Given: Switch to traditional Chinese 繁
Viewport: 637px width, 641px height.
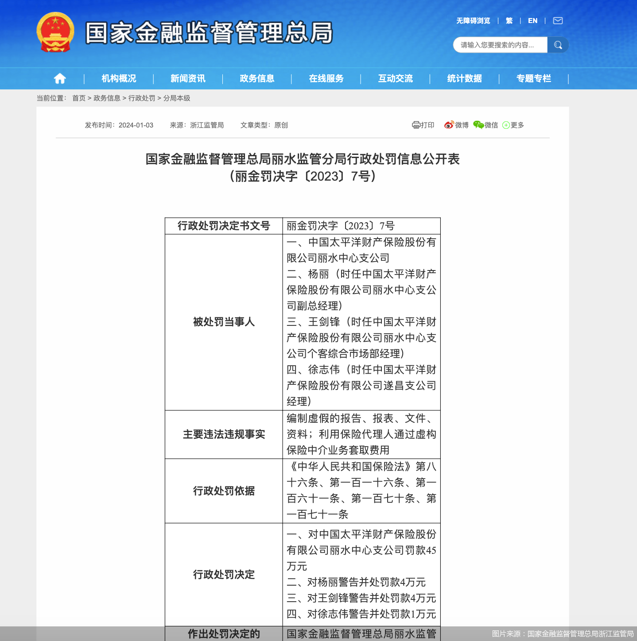Looking at the screenshot, I should coord(509,20).
